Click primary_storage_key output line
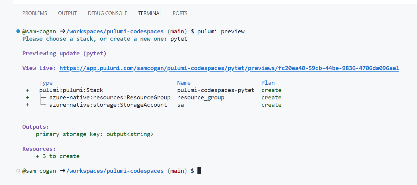The image size is (417, 185). 95,134
